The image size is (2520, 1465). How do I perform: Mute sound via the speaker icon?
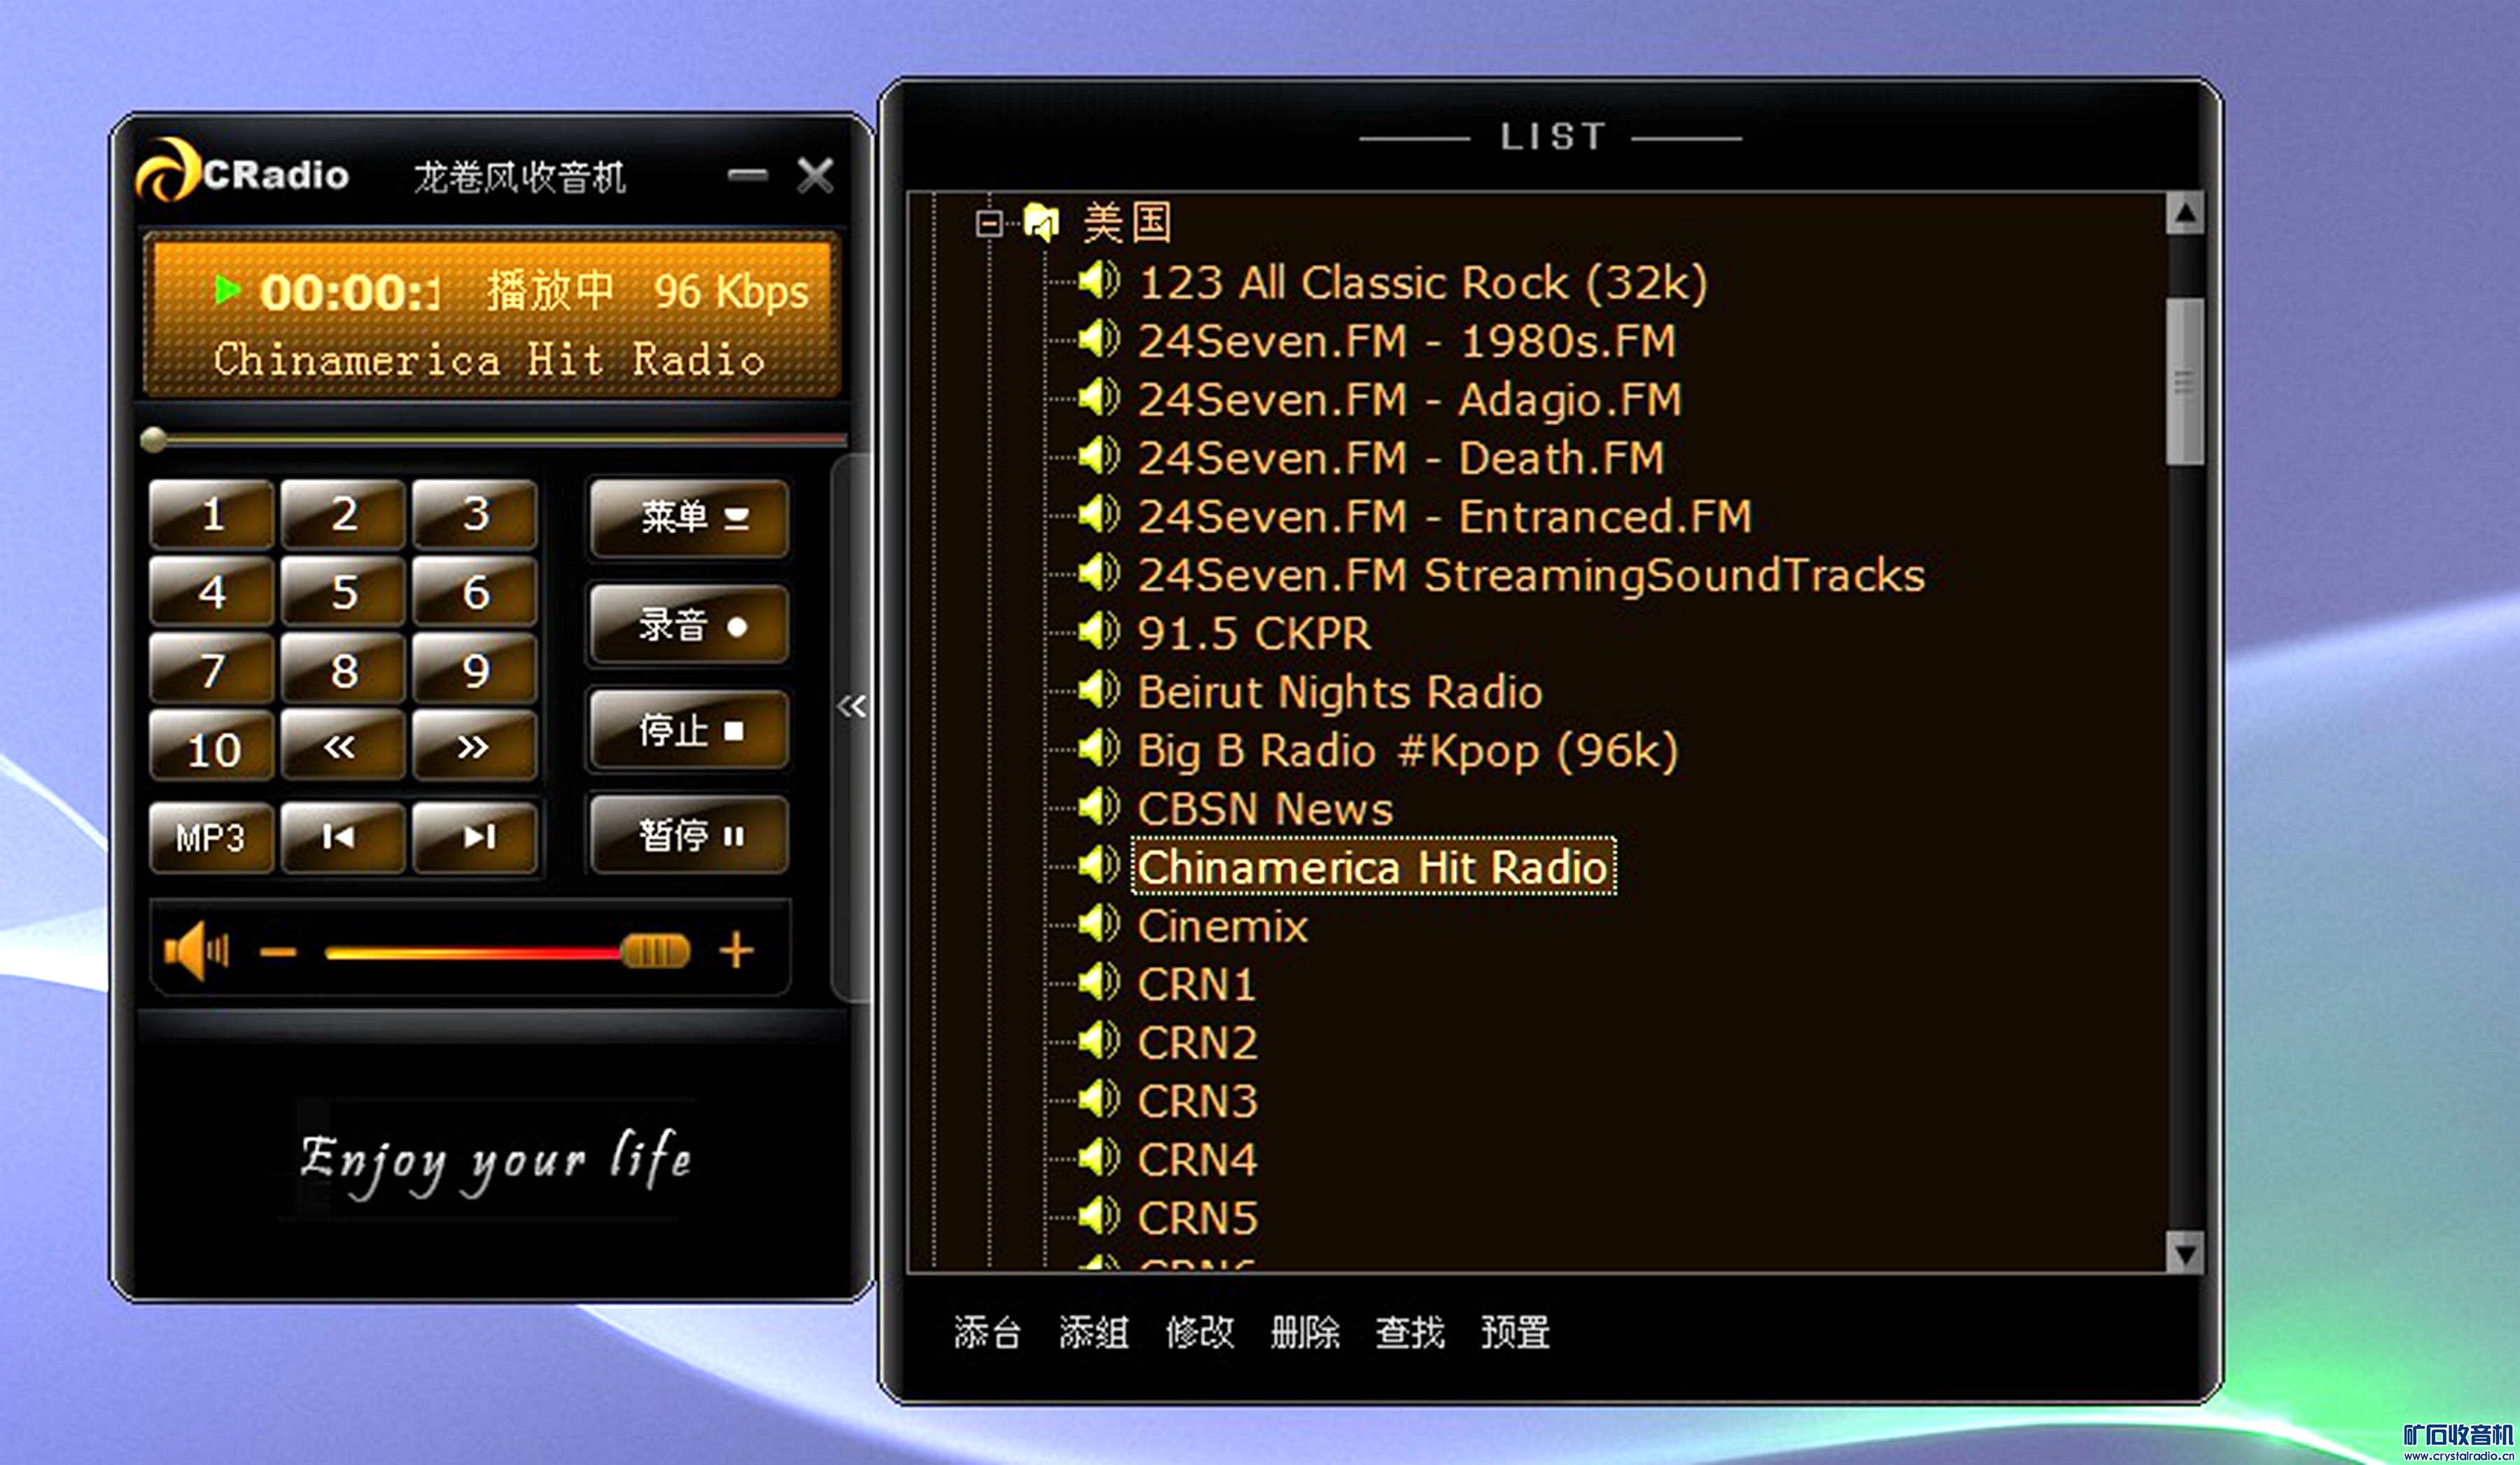(196, 950)
